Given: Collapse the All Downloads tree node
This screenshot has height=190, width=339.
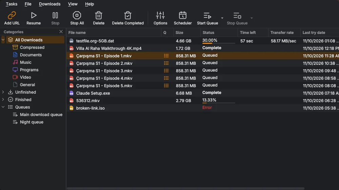Looking at the screenshot, I should (3, 40).
